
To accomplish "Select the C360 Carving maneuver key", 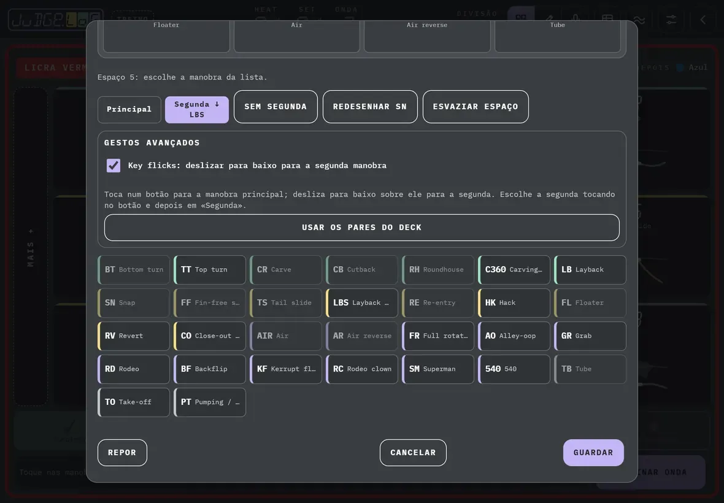I will pos(514,269).
